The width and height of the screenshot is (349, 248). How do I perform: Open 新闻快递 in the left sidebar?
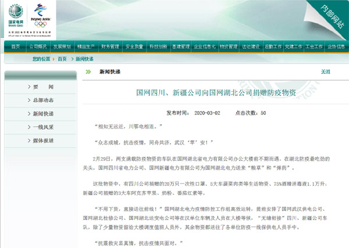43,114
